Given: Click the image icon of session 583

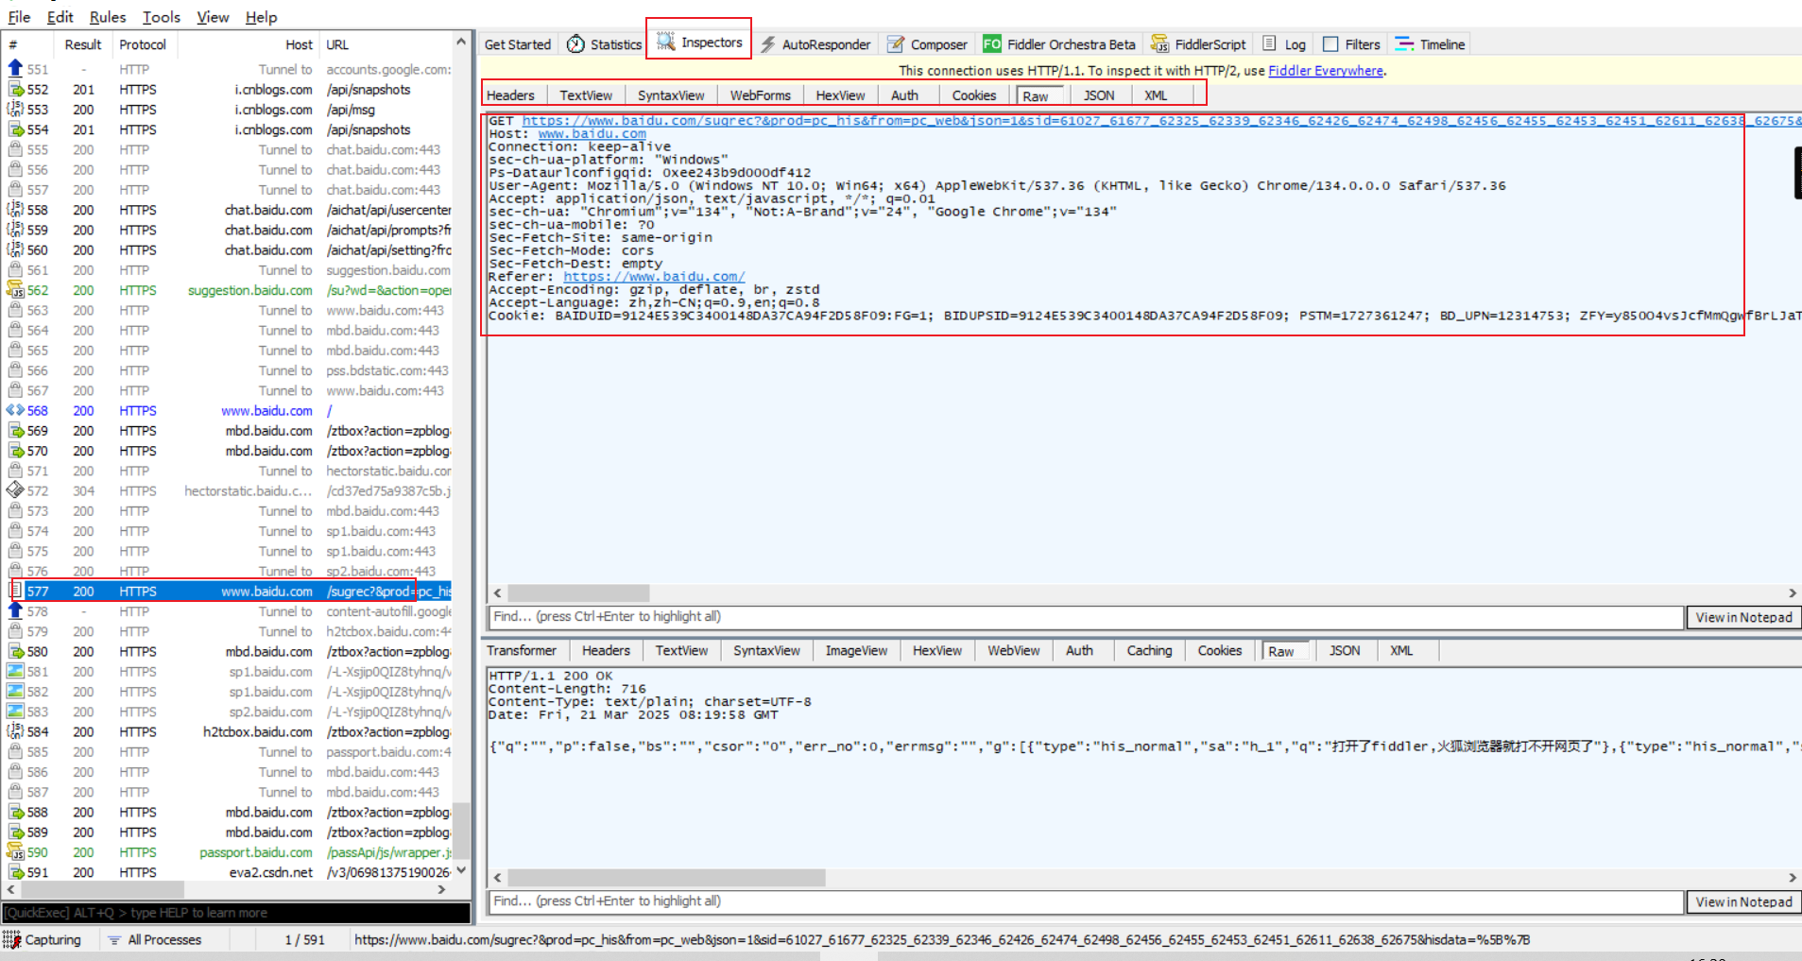Looking at the screenshot, I should click(x=15, y=712).
